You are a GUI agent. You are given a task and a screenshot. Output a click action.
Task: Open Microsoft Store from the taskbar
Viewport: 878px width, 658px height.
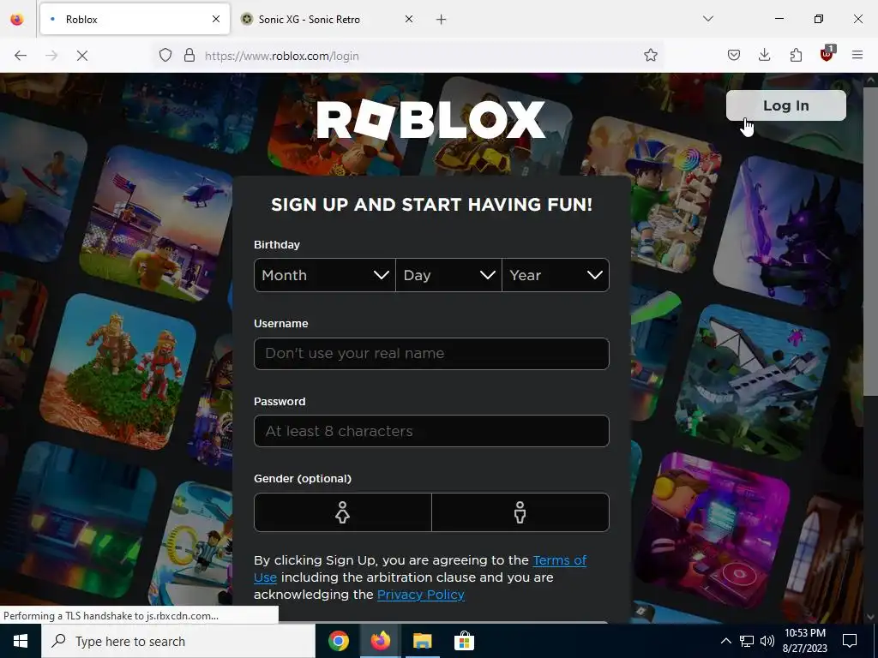[464, 641]
